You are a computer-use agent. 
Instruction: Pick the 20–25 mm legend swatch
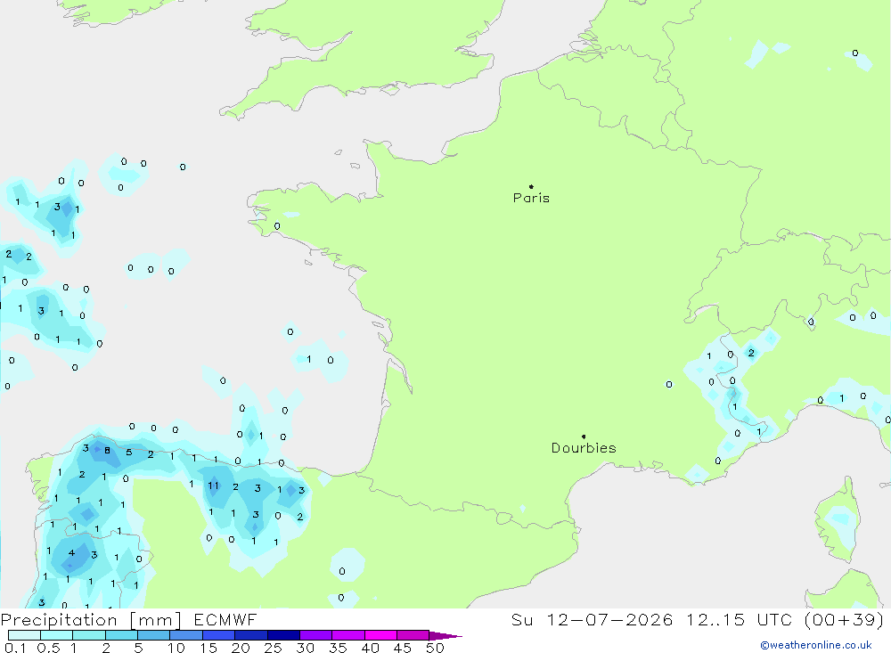pyautogui.click(x=251, y=635)
